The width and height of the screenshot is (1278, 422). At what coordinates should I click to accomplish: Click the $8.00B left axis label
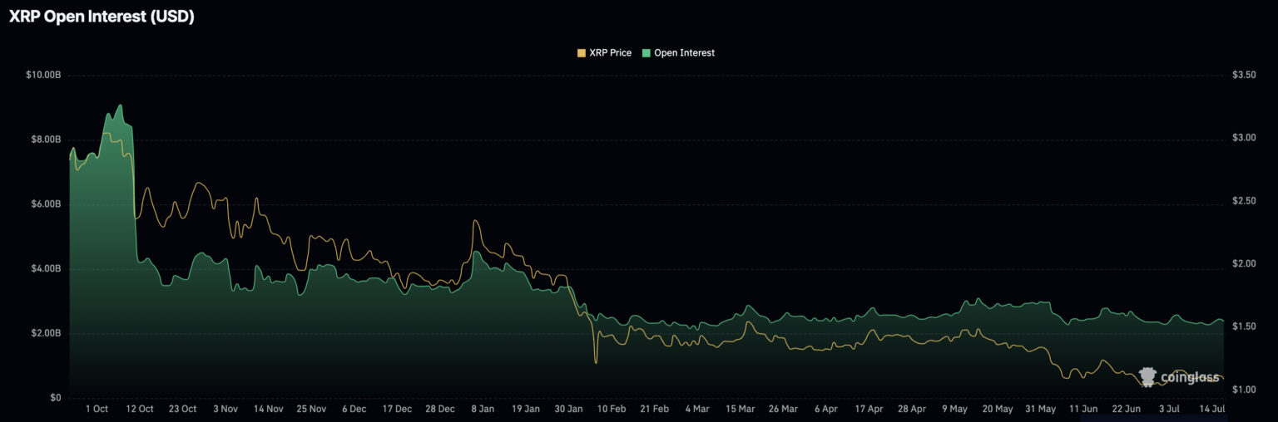coord(47,140)
